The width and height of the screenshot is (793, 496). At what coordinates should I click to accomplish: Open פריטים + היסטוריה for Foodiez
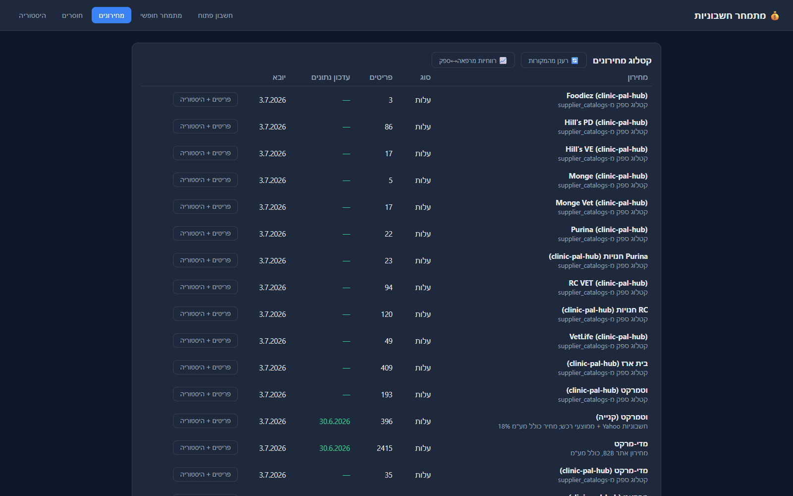205,100
